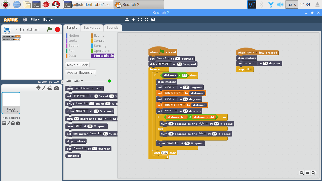Click the block help question mark icon
The height and width of the screenshot is (181, 322).
pos(153,19)
